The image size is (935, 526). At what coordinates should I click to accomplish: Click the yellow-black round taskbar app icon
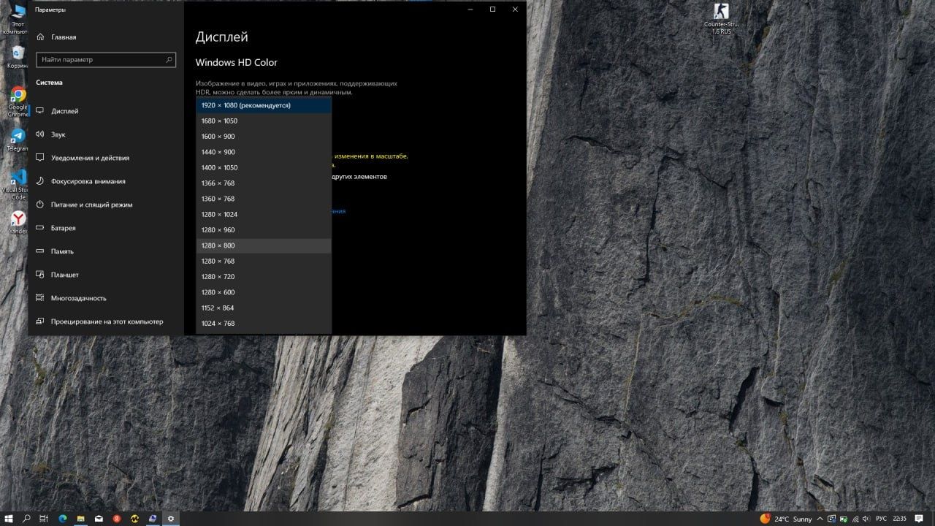point(135,519)
